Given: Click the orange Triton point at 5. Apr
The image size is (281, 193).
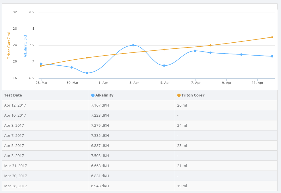Looking at the screenshot, I should (164, 50).
